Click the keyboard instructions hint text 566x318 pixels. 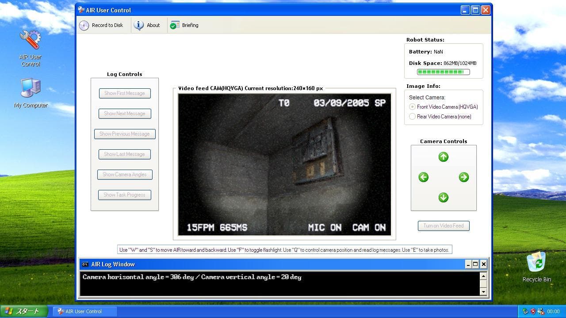click(284, 250)
